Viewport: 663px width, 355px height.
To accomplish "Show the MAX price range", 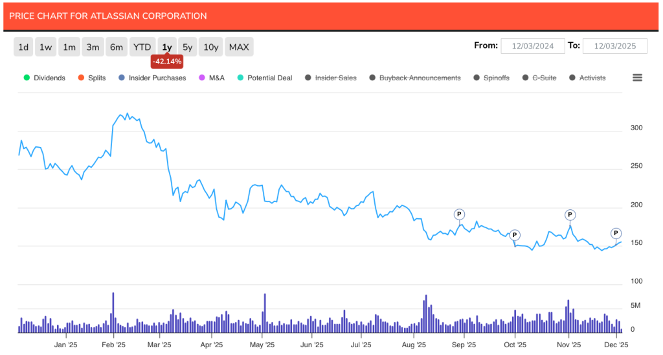I will [x=239, y=47].
